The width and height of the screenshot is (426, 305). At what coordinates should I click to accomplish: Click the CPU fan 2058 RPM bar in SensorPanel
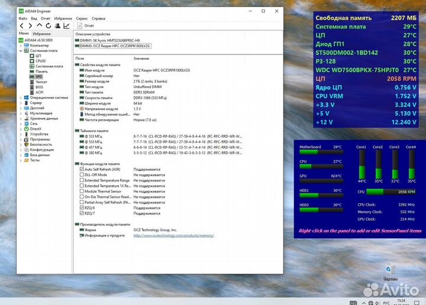[x=391, y=192]
